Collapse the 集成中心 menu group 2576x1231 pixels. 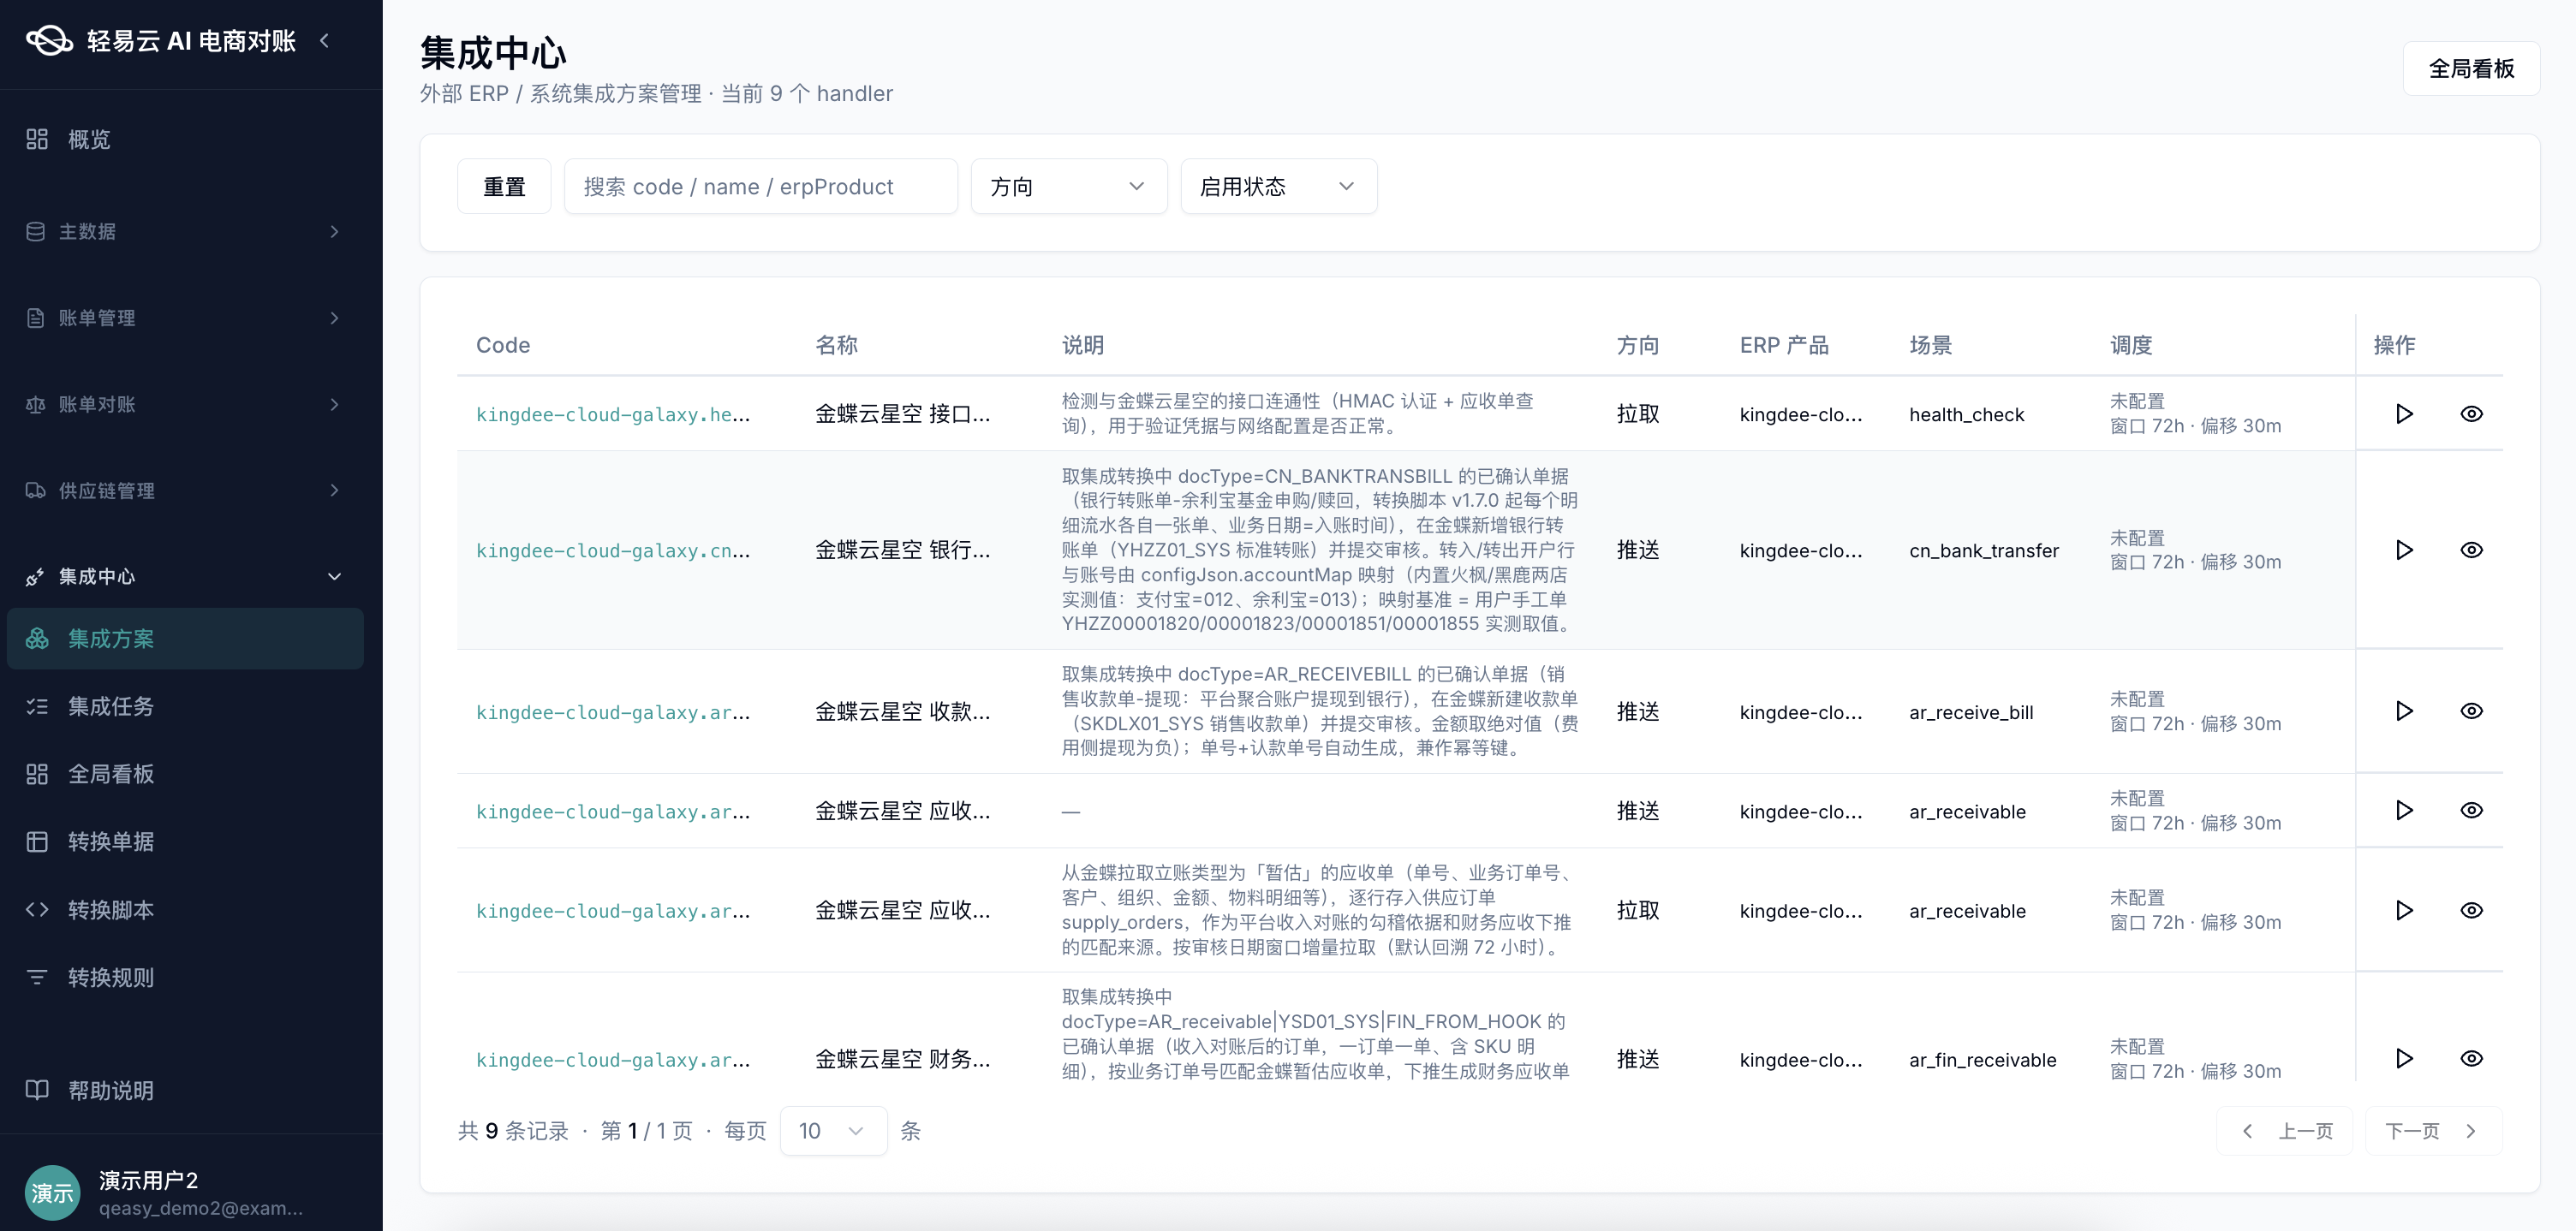185,576
